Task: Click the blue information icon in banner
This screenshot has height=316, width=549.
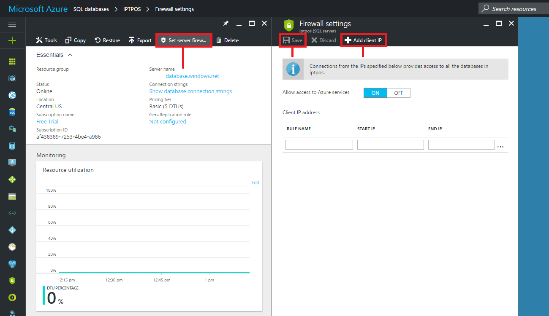Action: (x=293, y=69)
